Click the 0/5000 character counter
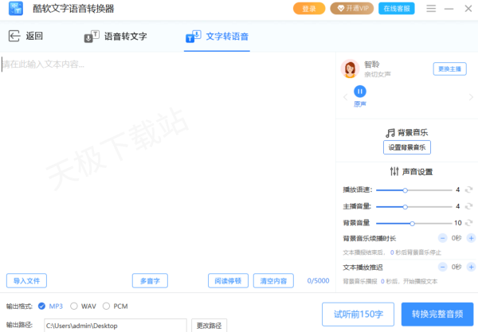Image resolution: width=478 pixels, height=332 pixels. point(318,280)
